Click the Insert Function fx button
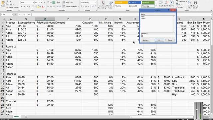The height and width of the screenshot is (120, 213). (29, 14)
